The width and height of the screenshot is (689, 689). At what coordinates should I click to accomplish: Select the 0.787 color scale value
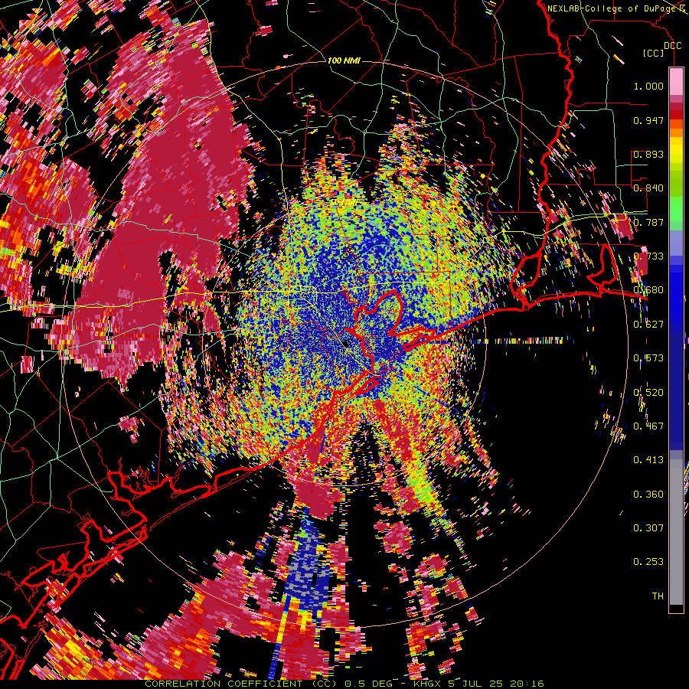(648, 222)
